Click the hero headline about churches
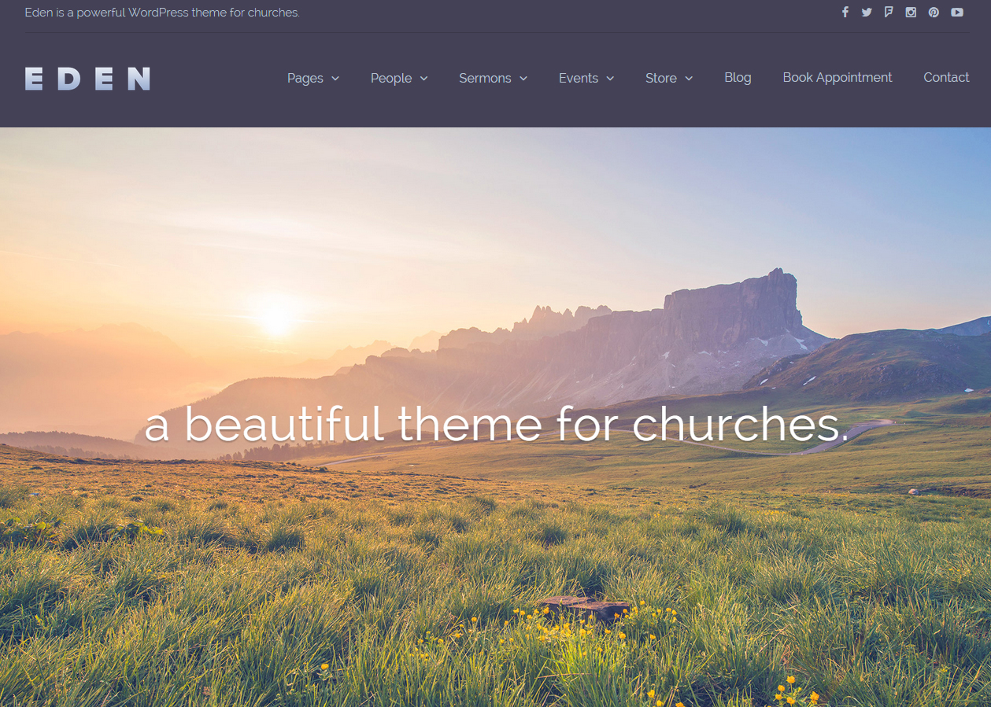This screenshot has width=991, height=707. pos(497,425)
